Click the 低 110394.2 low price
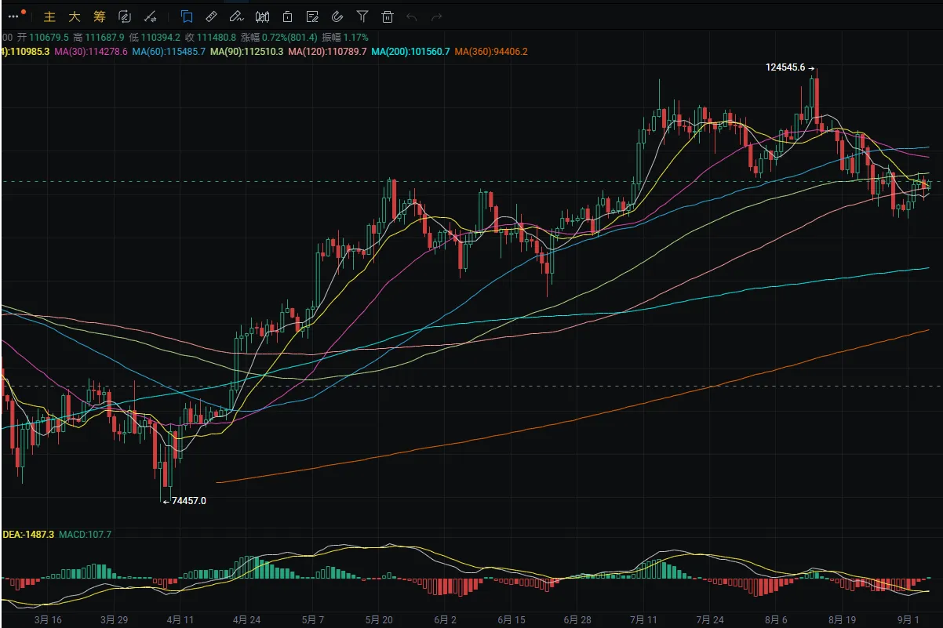 (155, 37)
